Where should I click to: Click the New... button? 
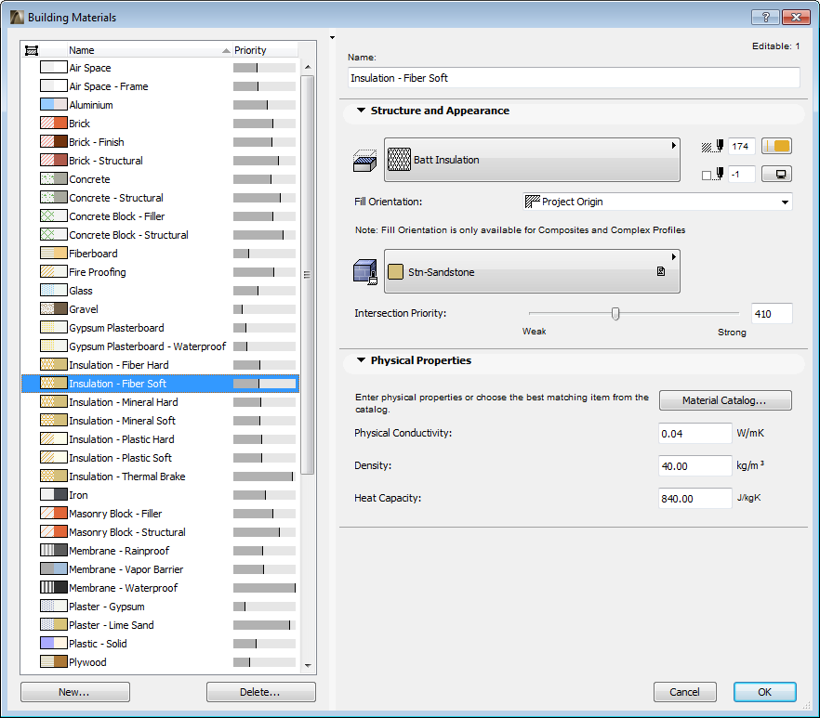[75, 692]
